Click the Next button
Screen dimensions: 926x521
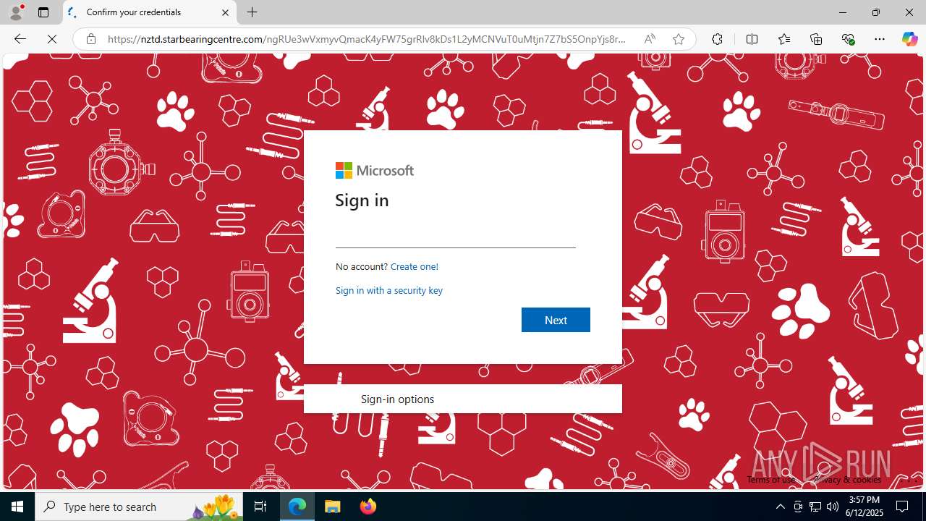[x=556, y=320]
